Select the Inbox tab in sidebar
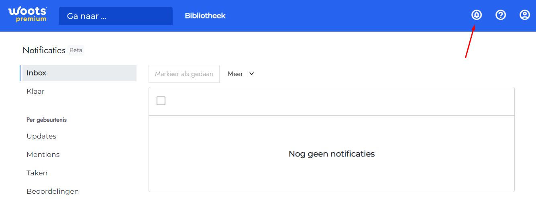The width and height of the screenshot is (536, 219). click(x=78, y=73)
